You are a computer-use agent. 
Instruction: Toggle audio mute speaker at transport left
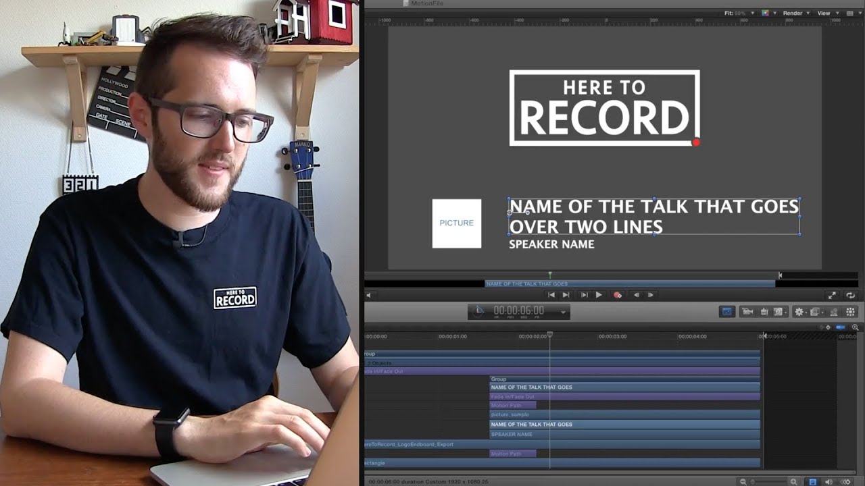point(368,295)
